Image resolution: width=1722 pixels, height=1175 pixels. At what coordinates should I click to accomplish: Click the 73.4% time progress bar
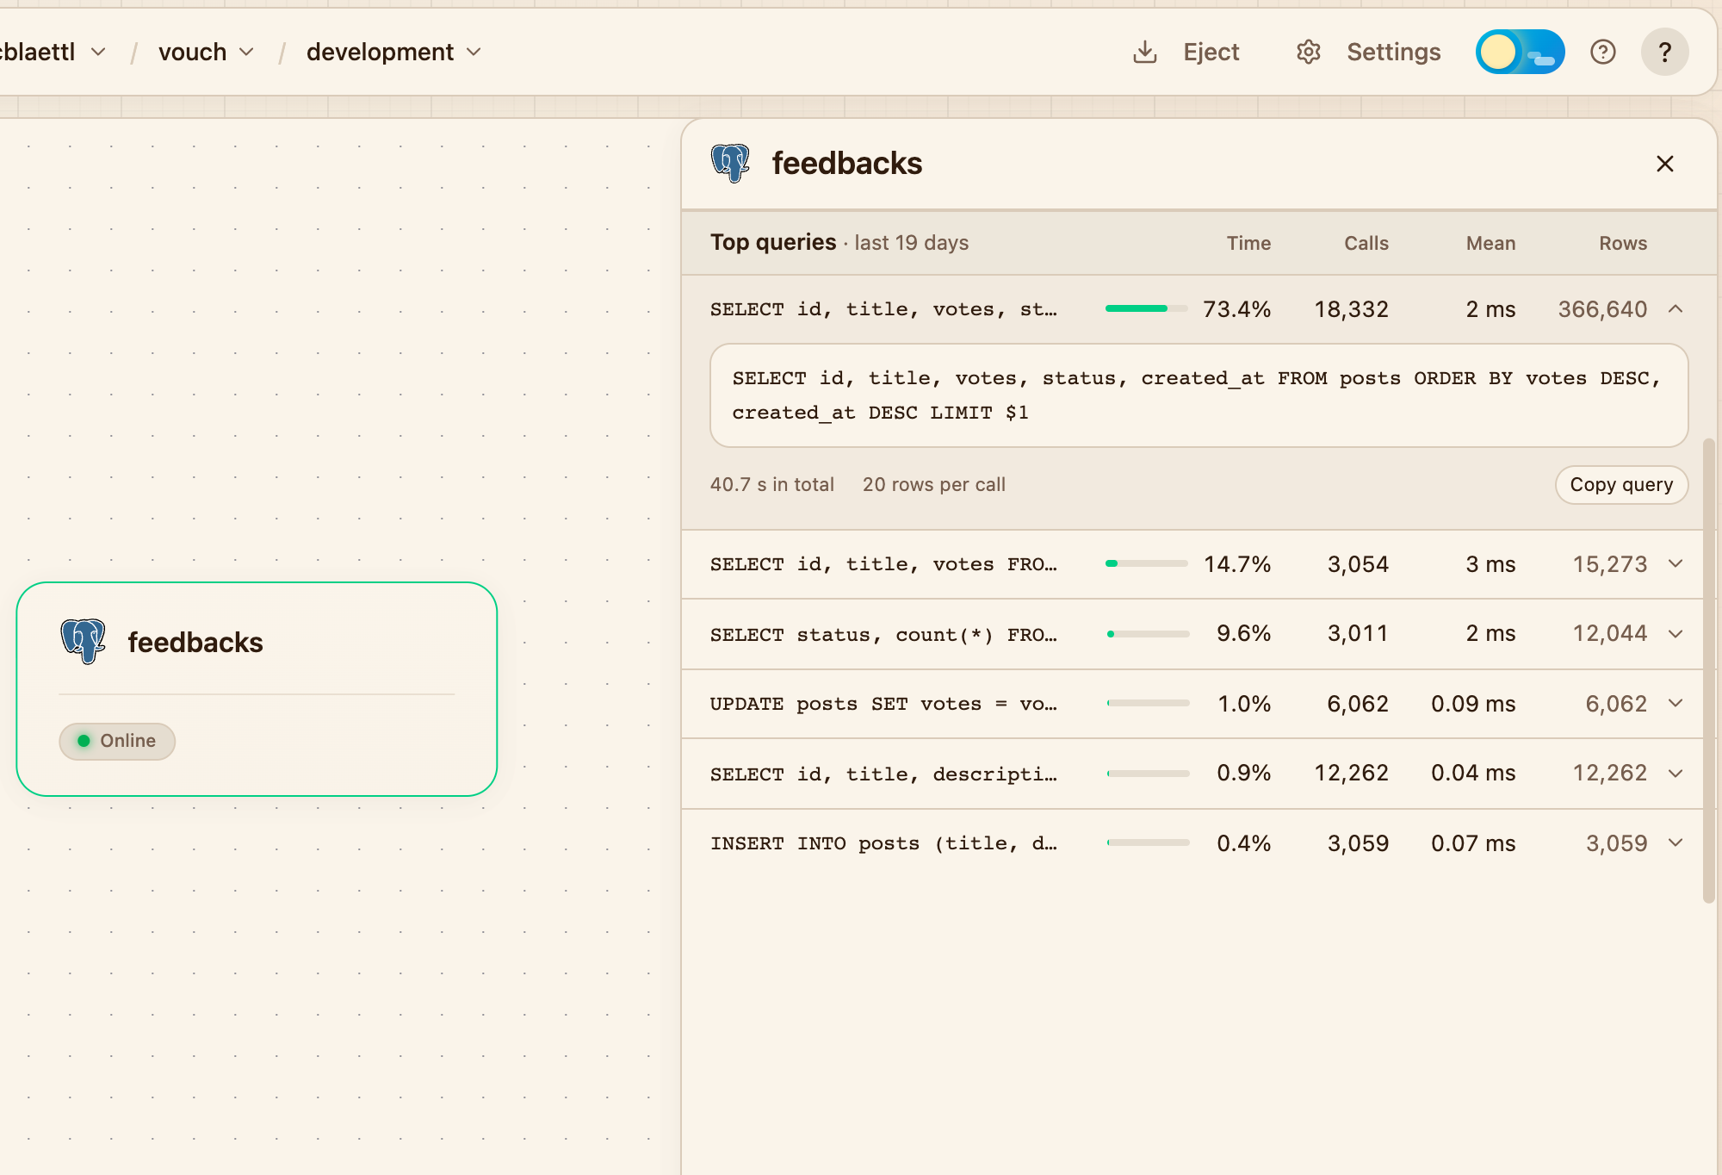(x=1146, y=308)
